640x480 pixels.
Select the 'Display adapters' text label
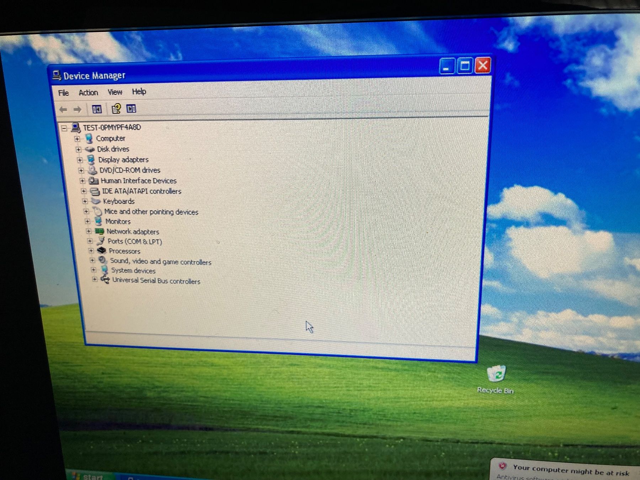tap(123, 160)
